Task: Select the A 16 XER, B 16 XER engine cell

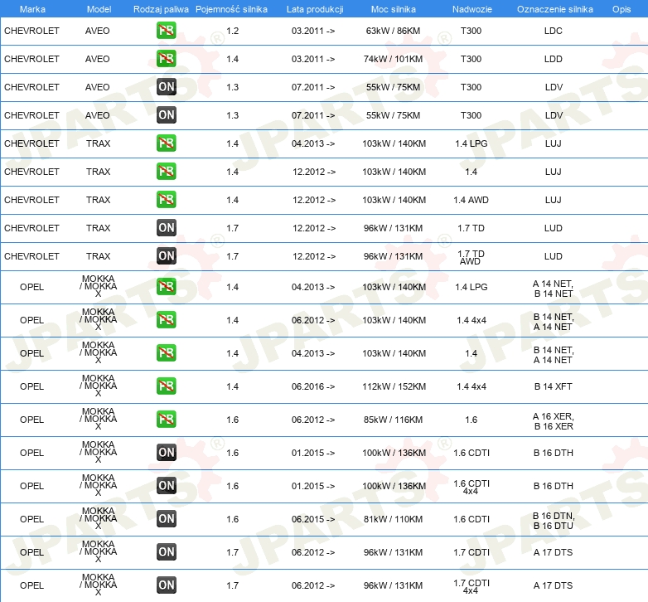Action: tap(554, 421)
